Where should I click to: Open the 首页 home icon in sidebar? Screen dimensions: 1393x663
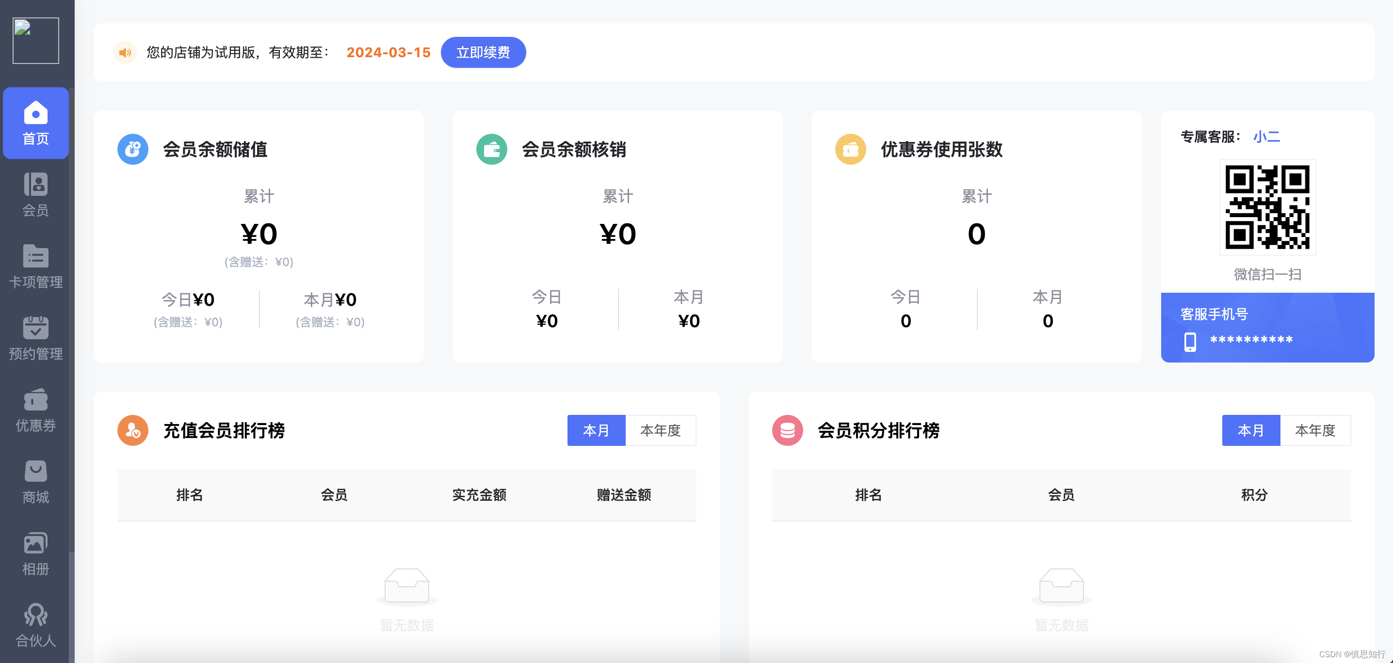(36, 123)
